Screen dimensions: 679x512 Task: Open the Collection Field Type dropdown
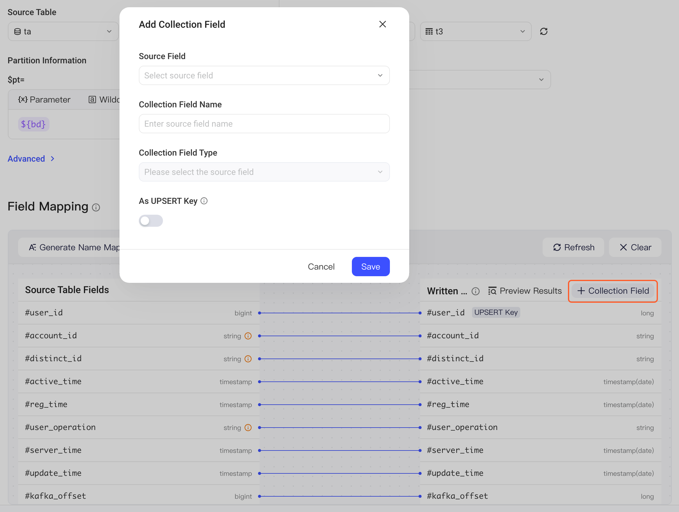(264, 172)
